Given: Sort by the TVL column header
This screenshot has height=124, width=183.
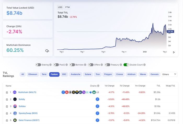Looking at the screenshot, I should click(158, 86).
